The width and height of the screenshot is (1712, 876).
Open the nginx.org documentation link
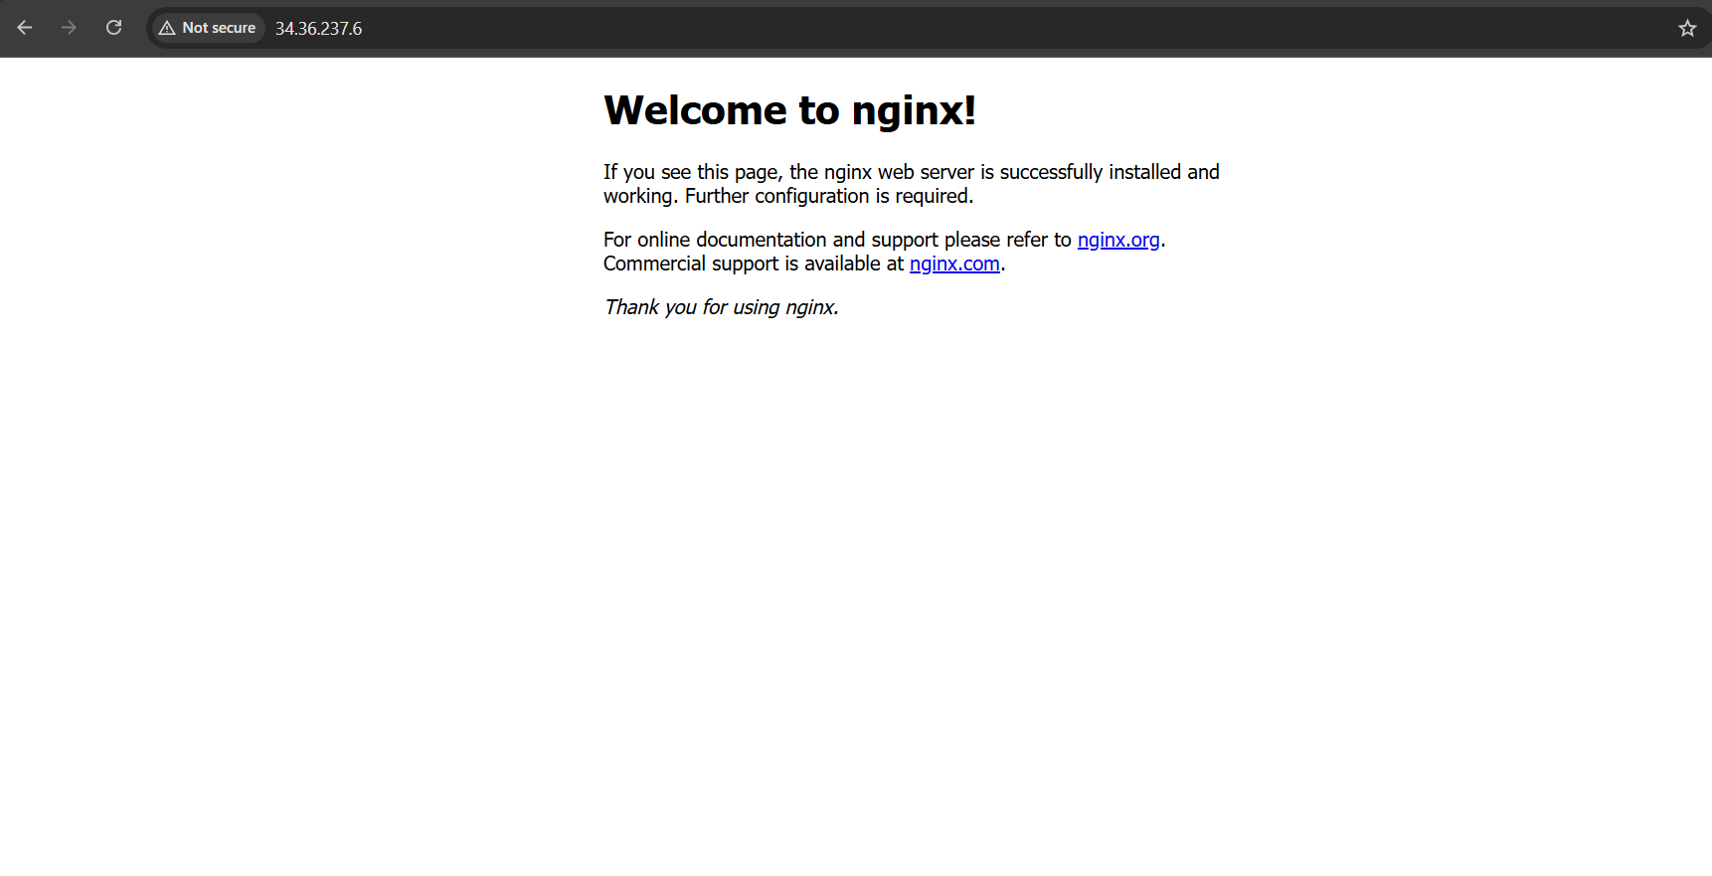point(1118,240)
